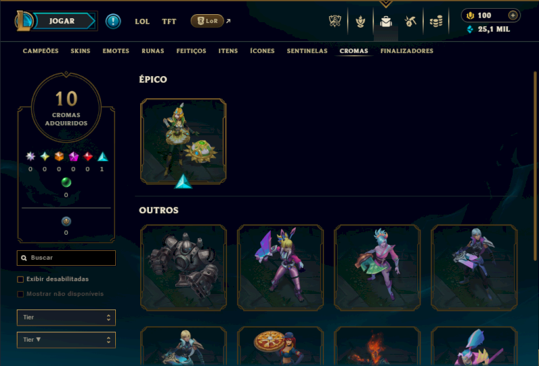
Task: Click the LoR launcher badge
Action: coord(208,21)
